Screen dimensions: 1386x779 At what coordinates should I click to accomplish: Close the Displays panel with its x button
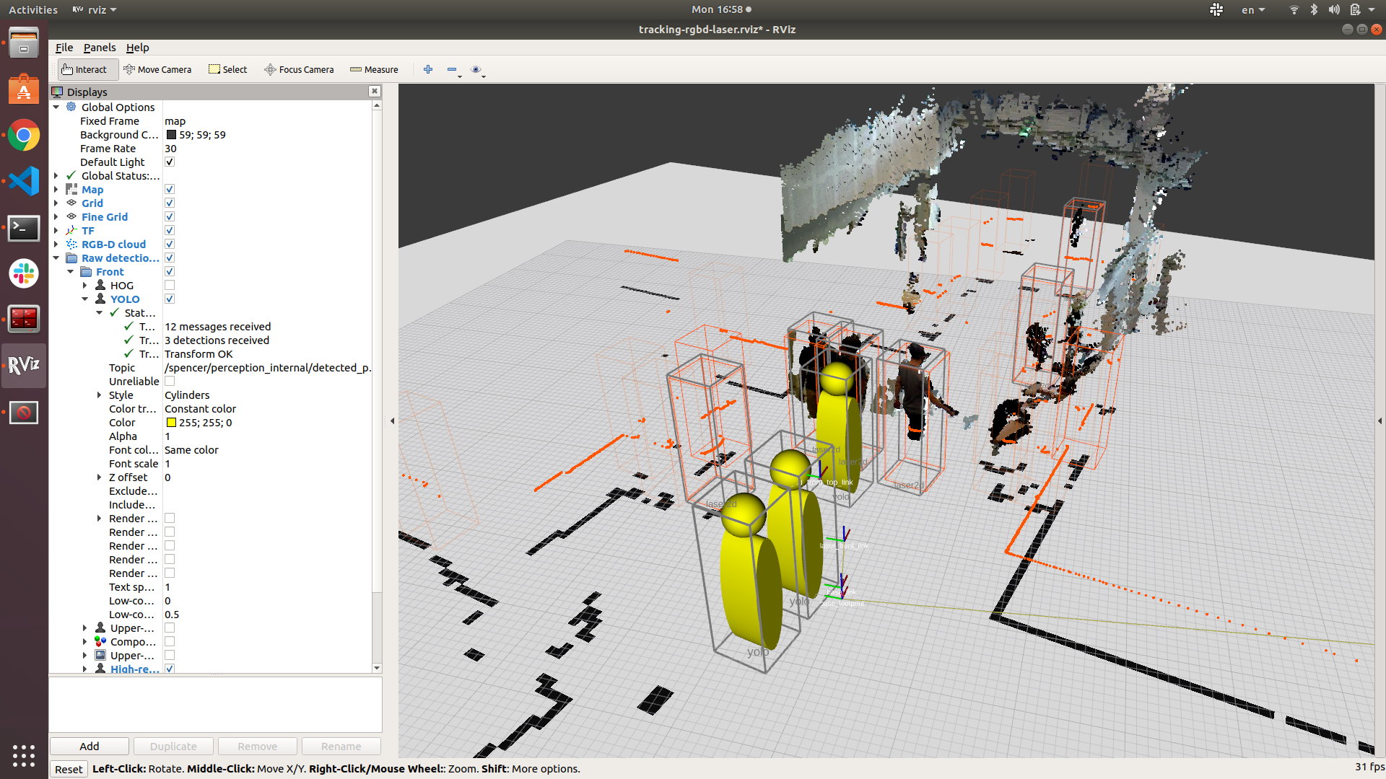click(375, 91)
